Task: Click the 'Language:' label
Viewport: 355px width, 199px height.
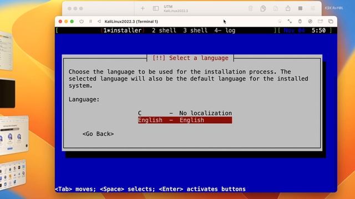Action: point(84,99)
